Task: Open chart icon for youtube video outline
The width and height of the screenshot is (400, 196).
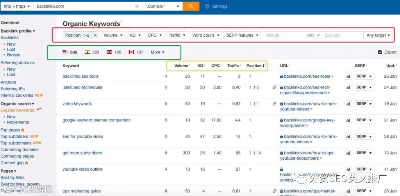Action: 348,169
